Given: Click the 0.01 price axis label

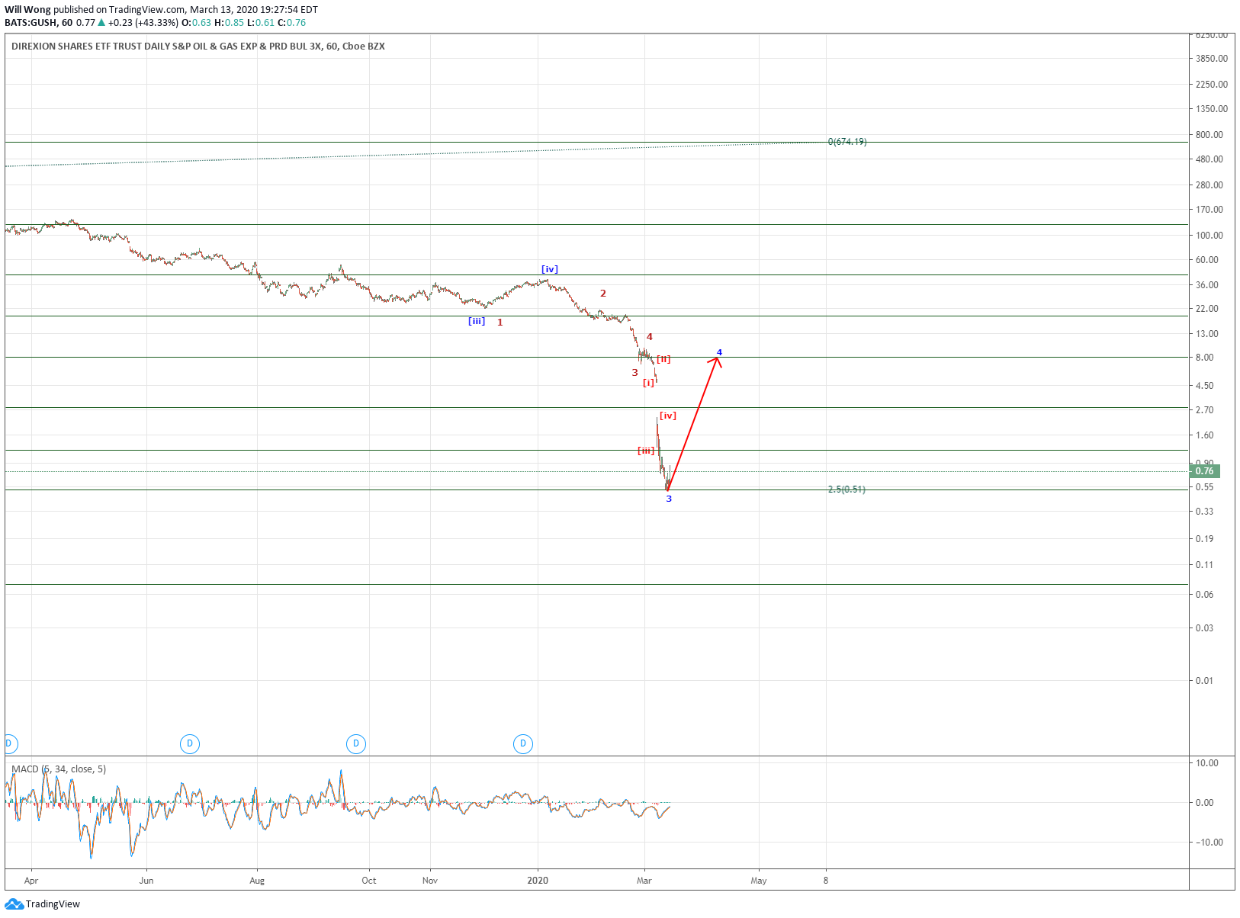Looking at the screenshot, I should click(1205, 681).
